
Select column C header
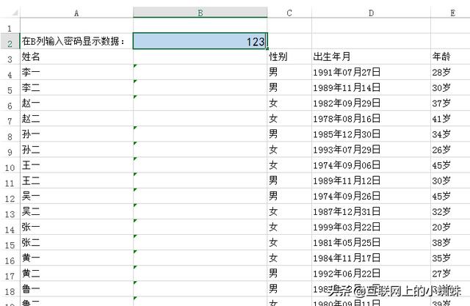point(289,13)
